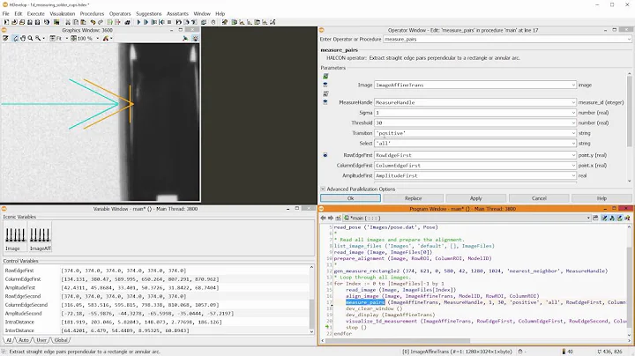Viewport: 635px width, 356px height.
Task: Click the Find binoculars toolbar icon
Action: click(127, 22)
